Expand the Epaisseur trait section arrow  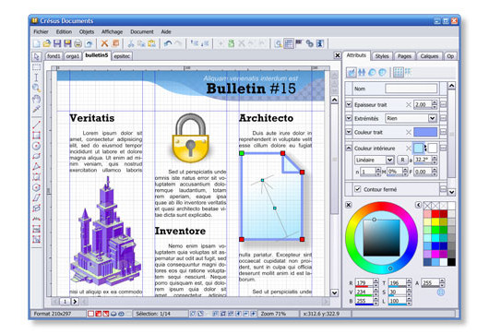349,104
